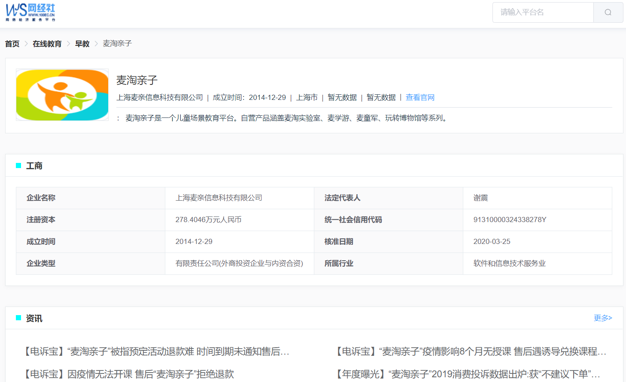Click credit code 91310000324338278Y
This screenshot has width=626, height=382.
510,220
